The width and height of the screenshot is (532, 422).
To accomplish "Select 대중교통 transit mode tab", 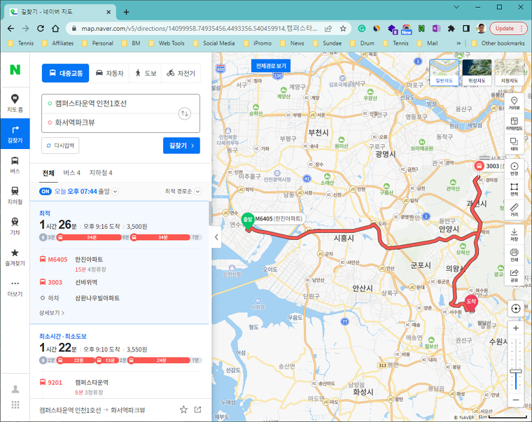I will point(66,73).
